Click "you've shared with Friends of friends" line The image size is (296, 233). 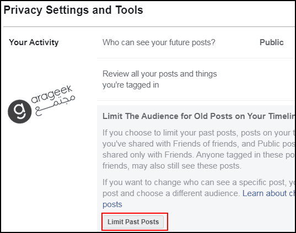(x=199, y=144)
